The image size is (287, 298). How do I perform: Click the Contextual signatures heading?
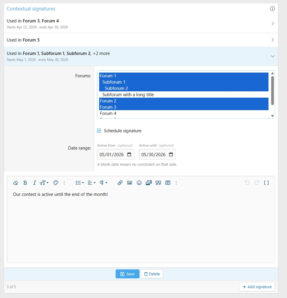click(31, 9)
